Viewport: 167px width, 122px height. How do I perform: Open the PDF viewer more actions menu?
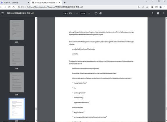(163, 13)
